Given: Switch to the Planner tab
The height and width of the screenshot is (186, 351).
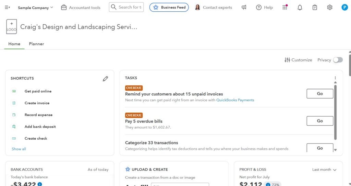Looking at the screenshot, I should point(36,44).
